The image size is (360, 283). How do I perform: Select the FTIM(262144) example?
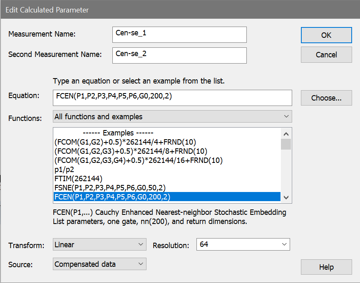(79, 179)
